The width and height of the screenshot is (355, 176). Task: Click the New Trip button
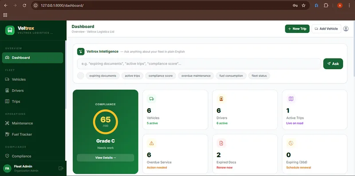(297, 29)
